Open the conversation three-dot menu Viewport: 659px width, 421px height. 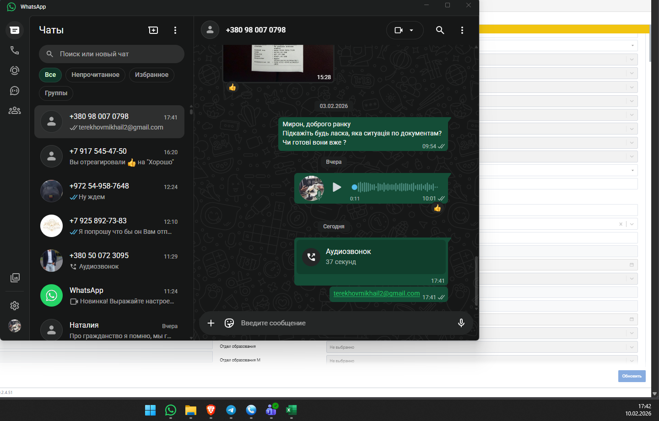462,30
